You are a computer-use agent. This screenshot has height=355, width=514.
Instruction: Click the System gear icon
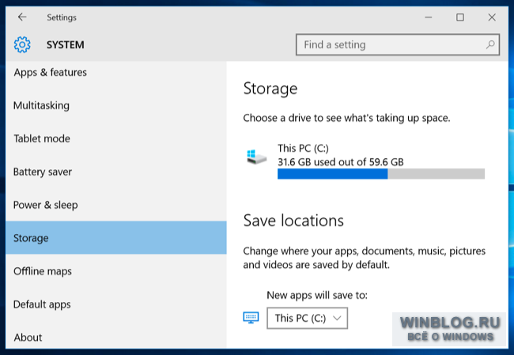[22, 44]
